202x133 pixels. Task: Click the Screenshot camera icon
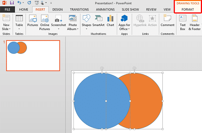pyautogui.click(x=58, y=18)
